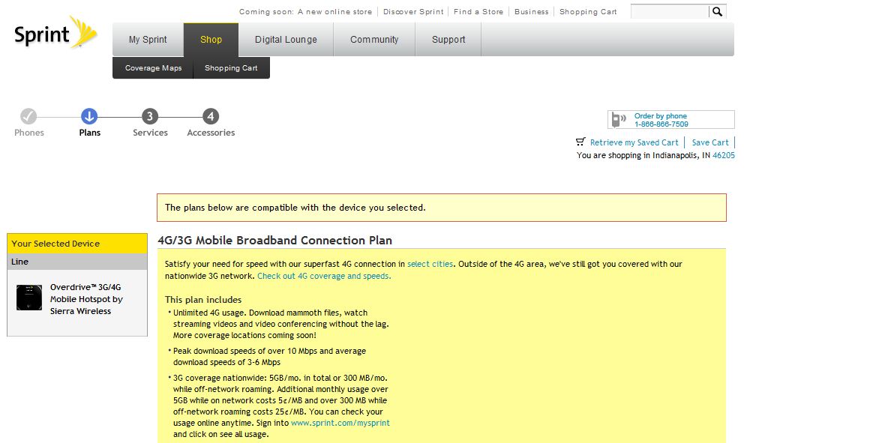Click the Phones step checkmark icon
Viewport: 891px width, 443px height.
(28, 116)
